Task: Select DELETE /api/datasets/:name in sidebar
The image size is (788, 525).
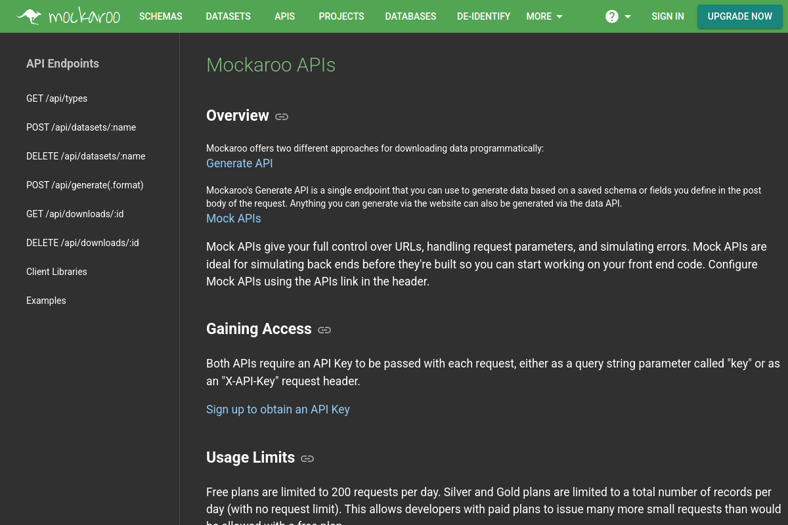Action: click(86, 156)
